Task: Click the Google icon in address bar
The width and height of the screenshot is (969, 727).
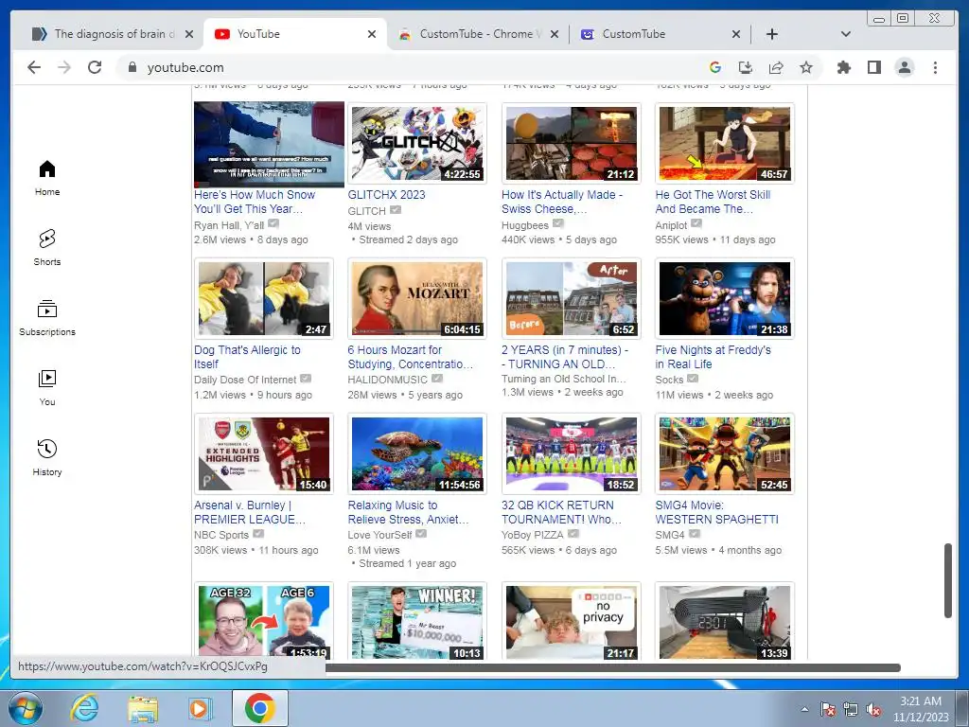Action: coord(715,67)
